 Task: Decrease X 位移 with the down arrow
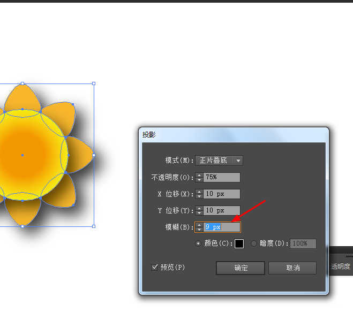pos(199,196)
